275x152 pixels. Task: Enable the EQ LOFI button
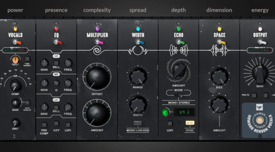tap(68, 125)
